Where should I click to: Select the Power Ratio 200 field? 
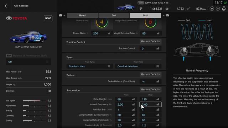coord(102,33)
